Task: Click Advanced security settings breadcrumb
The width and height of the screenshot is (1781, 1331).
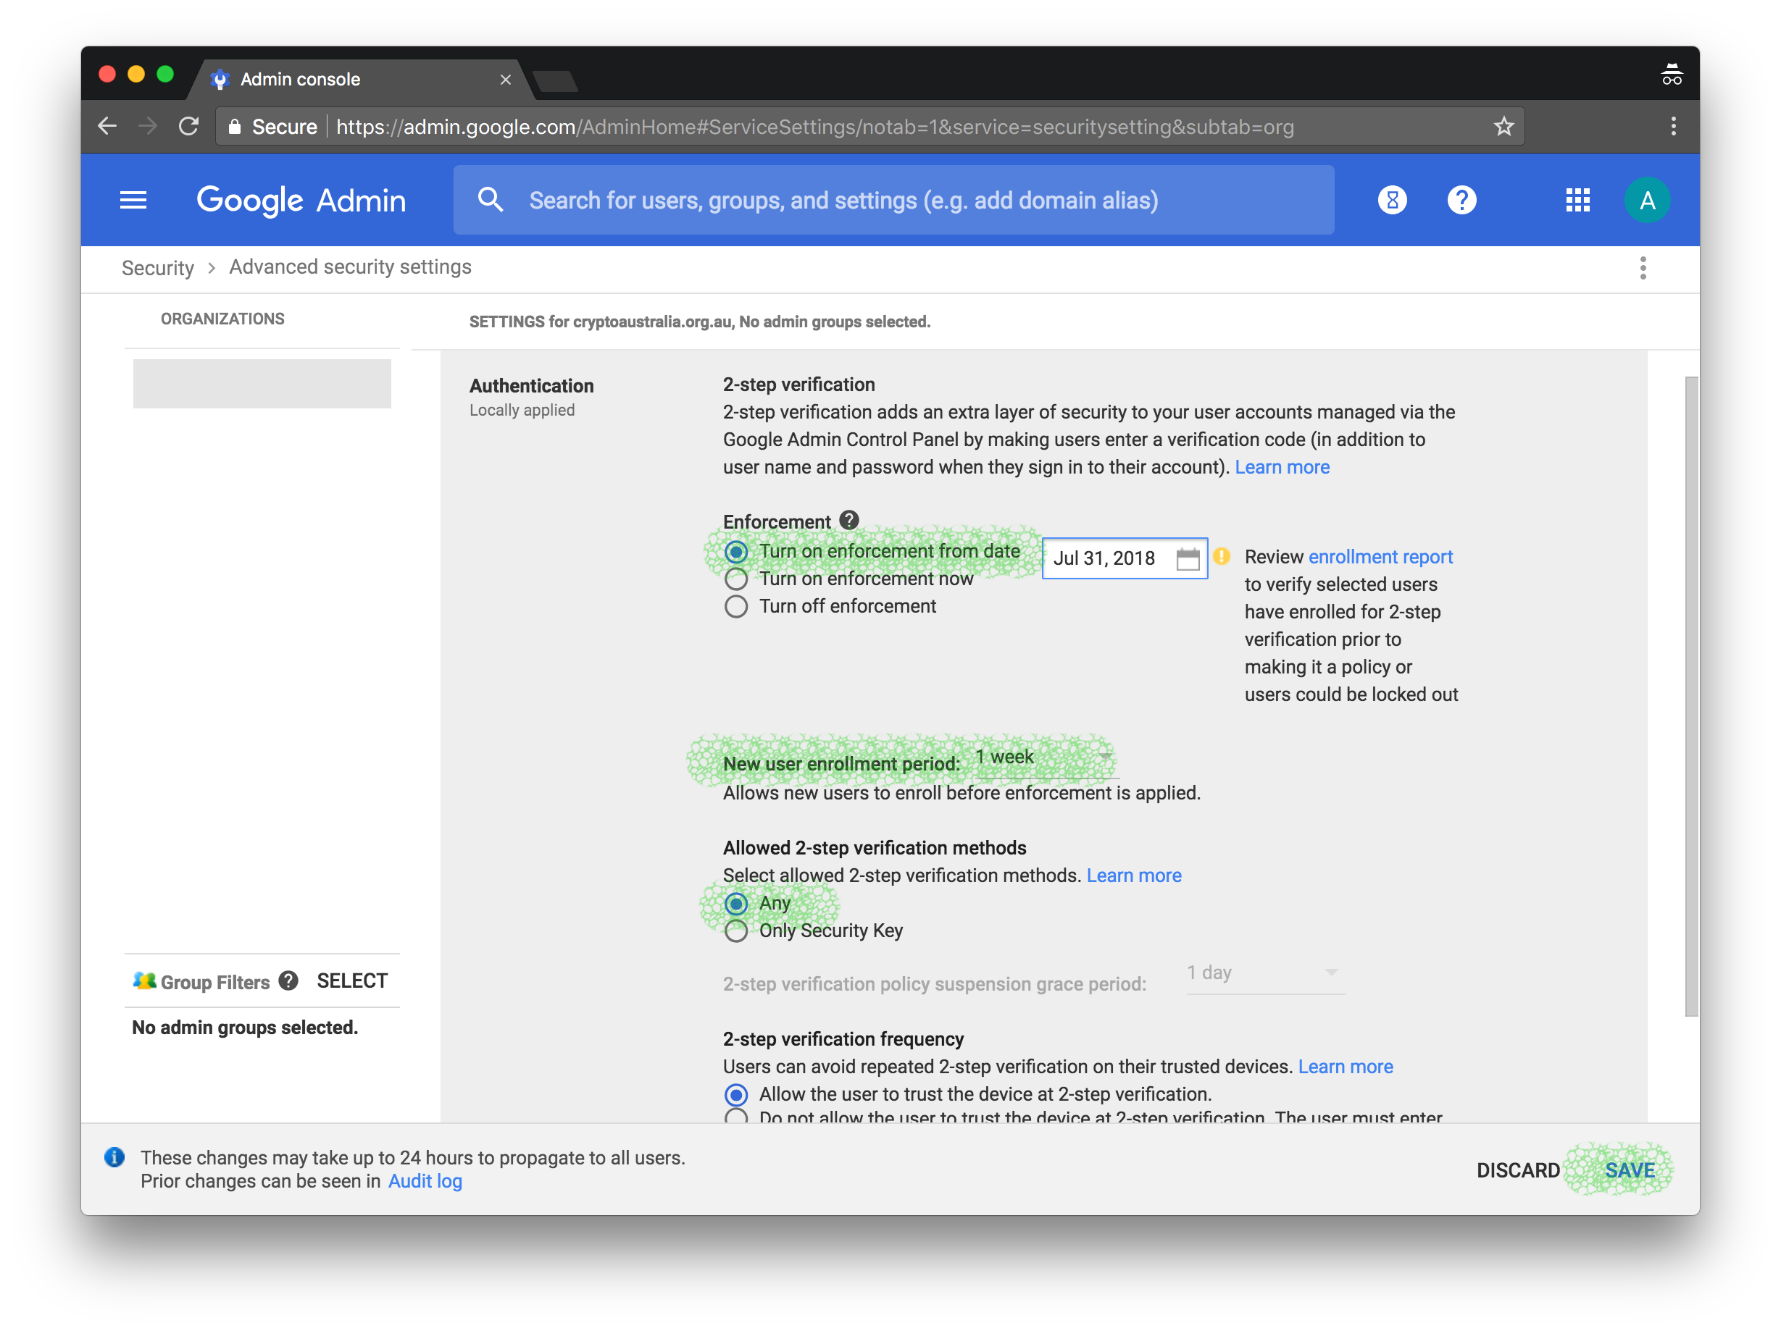Action: pos(350,267)
